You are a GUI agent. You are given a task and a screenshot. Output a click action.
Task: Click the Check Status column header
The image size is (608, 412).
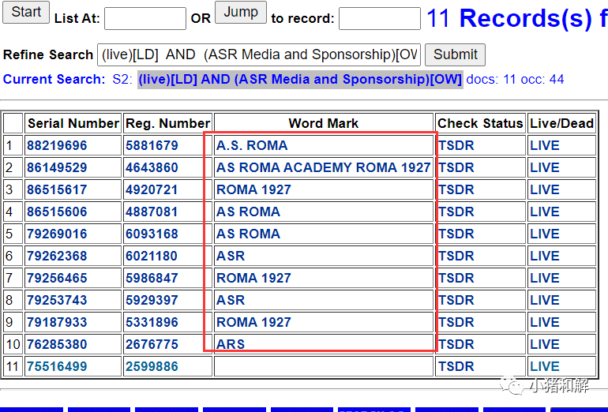point(480,123)
